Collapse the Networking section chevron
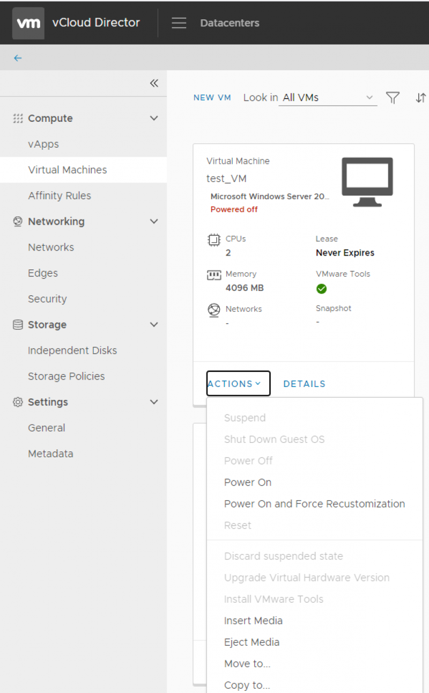This screenshot has height=693, width=429. pyautogui.click(x=154, y=221)
